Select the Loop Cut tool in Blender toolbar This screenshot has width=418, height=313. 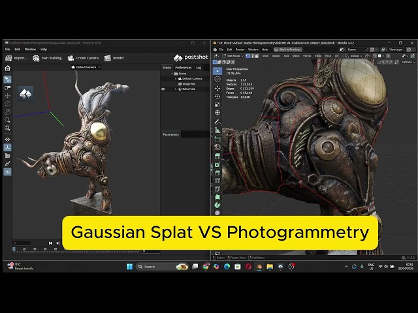click(217, 181)
